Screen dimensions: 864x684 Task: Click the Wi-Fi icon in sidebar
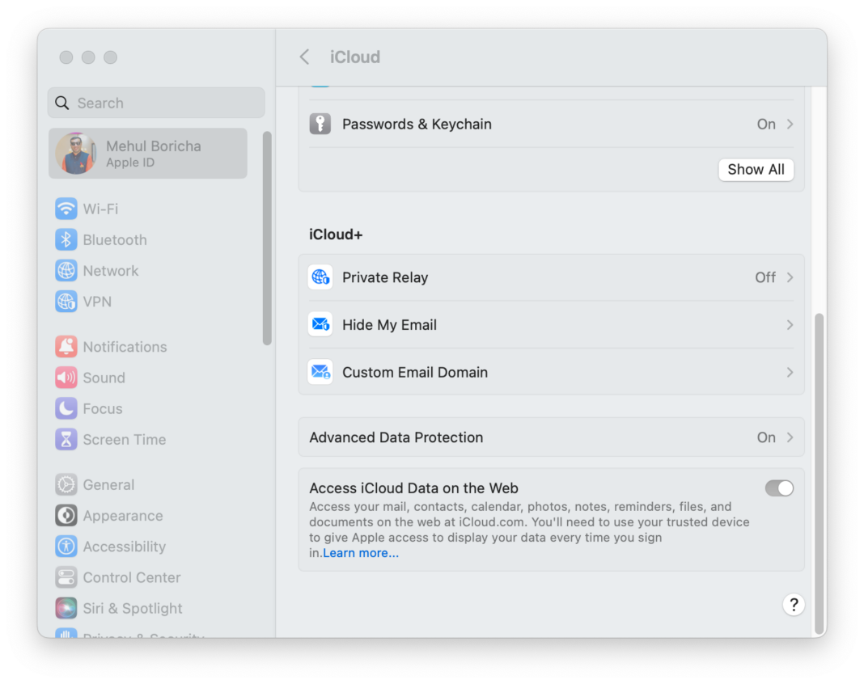click(x=66, y=209)
